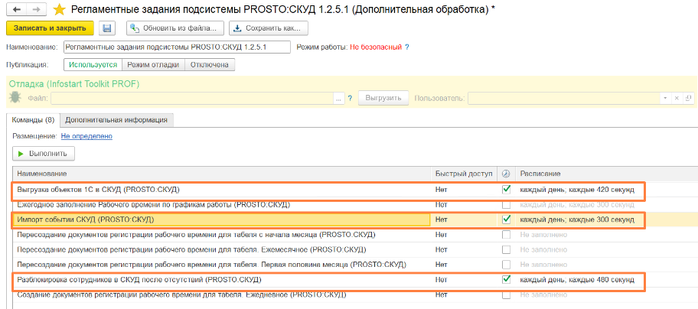698x309 pixels.
Task: Click Записать и закрыть button
Action: tap(50, 28)
